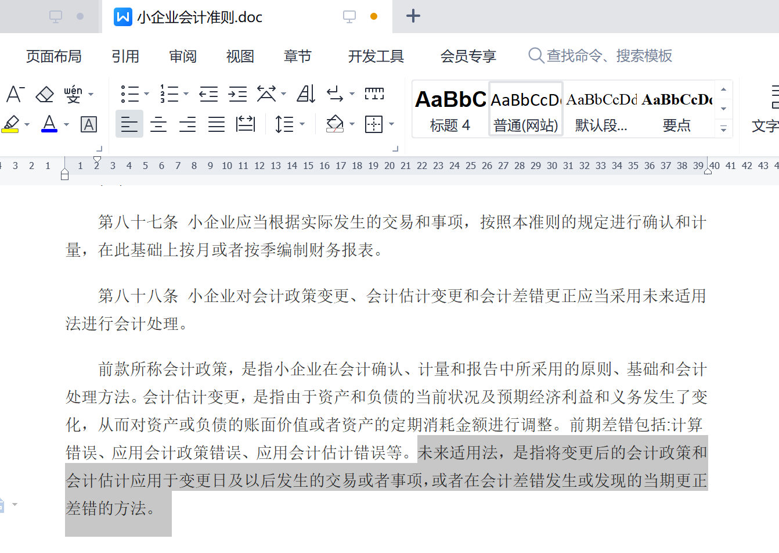Image resolution: width=779 pixels, height=553 pixels.
Task: Open the 页面布局 tab
Action: coord(53,56)
